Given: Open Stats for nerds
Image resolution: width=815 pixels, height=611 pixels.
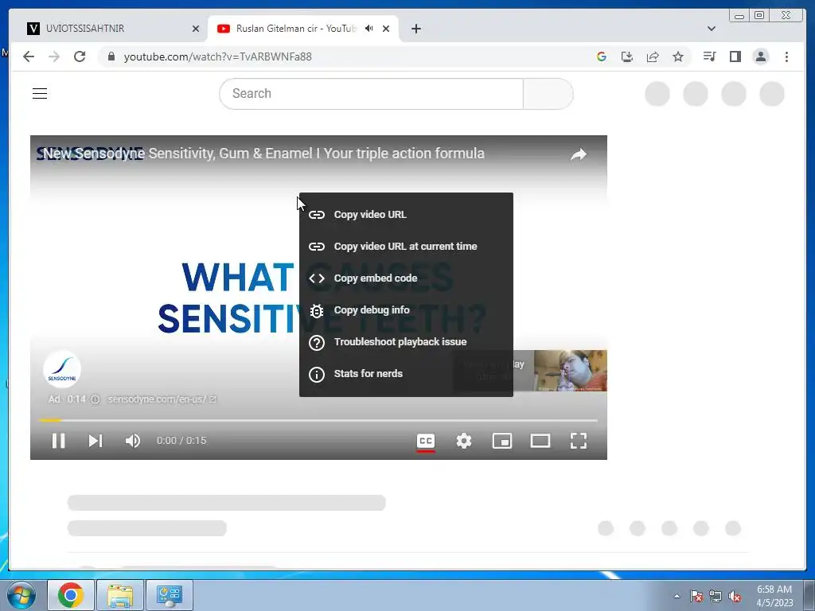Looking at the screenshot, I should pyautogui.click(x=406, y=374).
